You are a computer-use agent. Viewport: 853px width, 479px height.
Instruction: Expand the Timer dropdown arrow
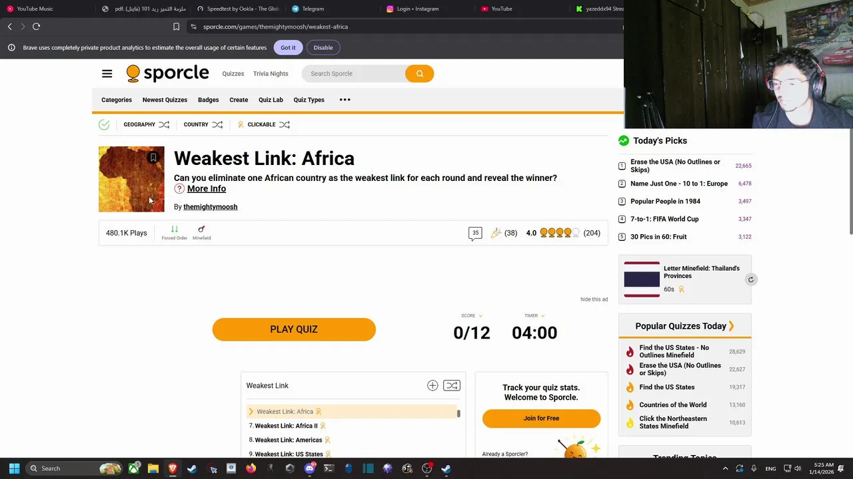tap(542, 315)
